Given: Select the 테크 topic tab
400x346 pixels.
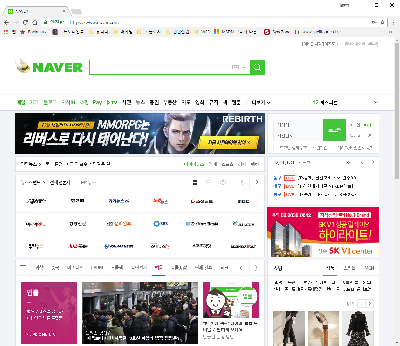Looking at the screenshot, I should point(224,268).
